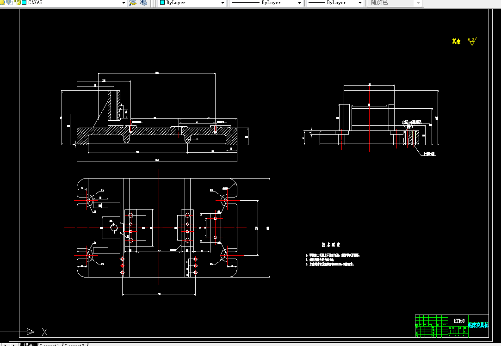
Task: Toggle the CAXA5 layer on/off lightbulb
Action: [x=1, y=2]
